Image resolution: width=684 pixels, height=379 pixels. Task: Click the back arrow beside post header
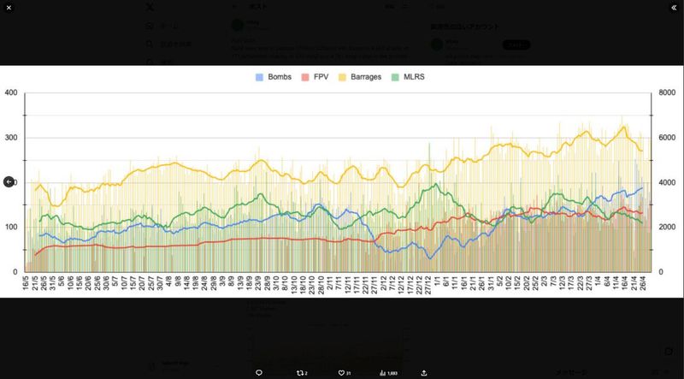(x=237, y=7)
